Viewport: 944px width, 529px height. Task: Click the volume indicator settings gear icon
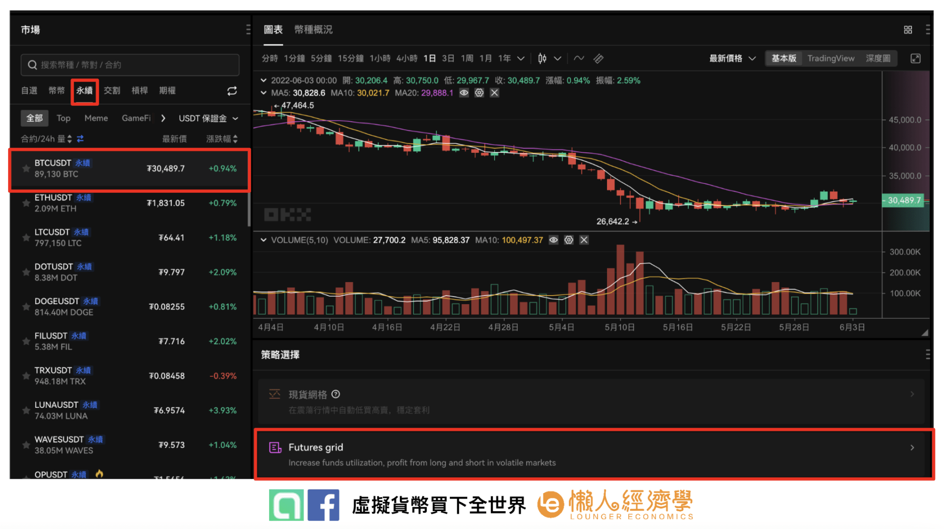(x=567, y=240)
